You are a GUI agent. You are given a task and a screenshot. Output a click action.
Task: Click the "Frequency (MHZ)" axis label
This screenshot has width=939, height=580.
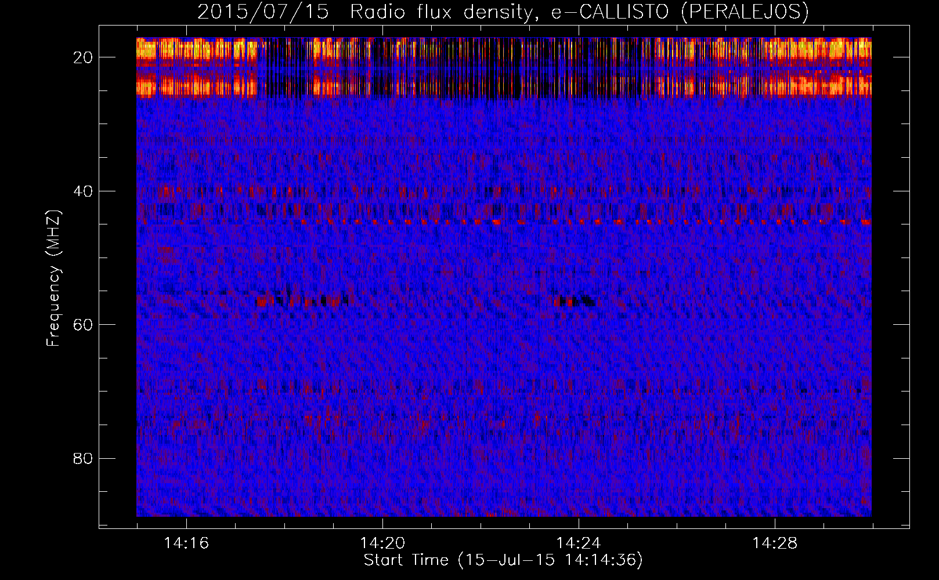[x=53, y=278]
